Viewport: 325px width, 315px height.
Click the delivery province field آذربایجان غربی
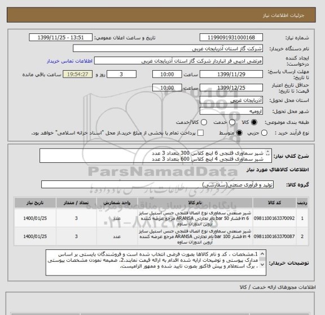(231, 100)
